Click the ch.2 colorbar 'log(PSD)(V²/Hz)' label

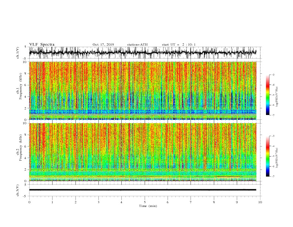(x=277, y=158)
